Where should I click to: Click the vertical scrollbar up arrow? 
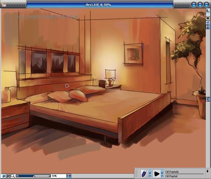pos(208,27)
